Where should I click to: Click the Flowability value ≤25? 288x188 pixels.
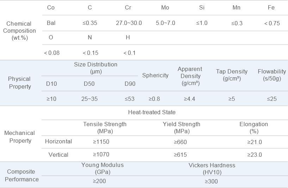coord(272,99)
